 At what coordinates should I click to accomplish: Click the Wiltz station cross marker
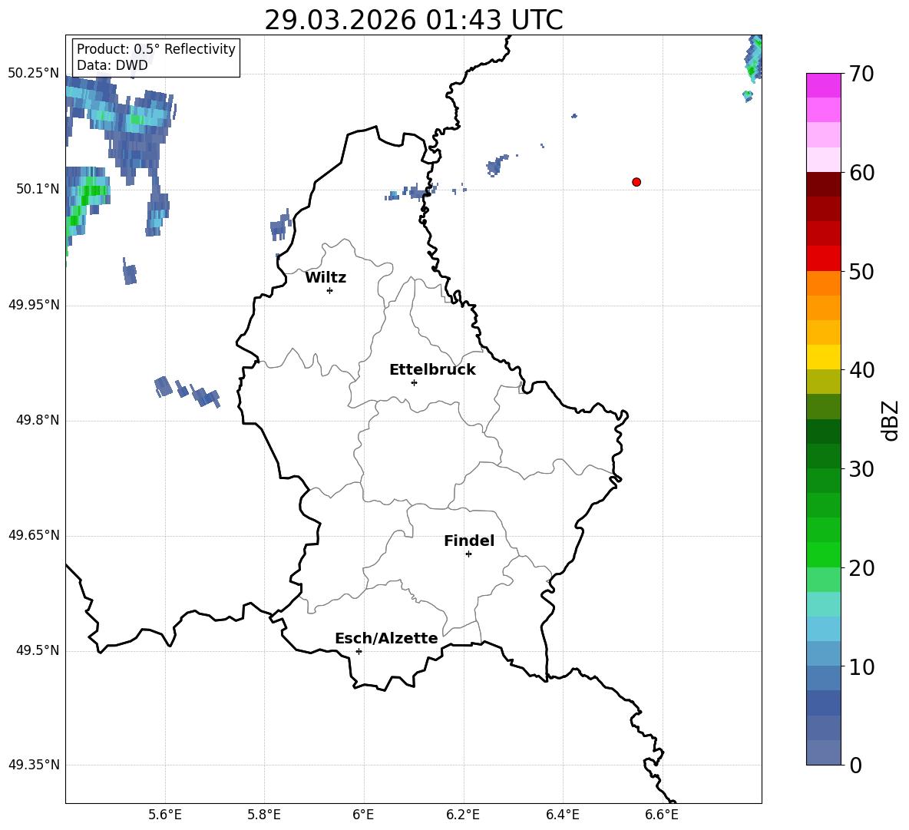point(330,290)
